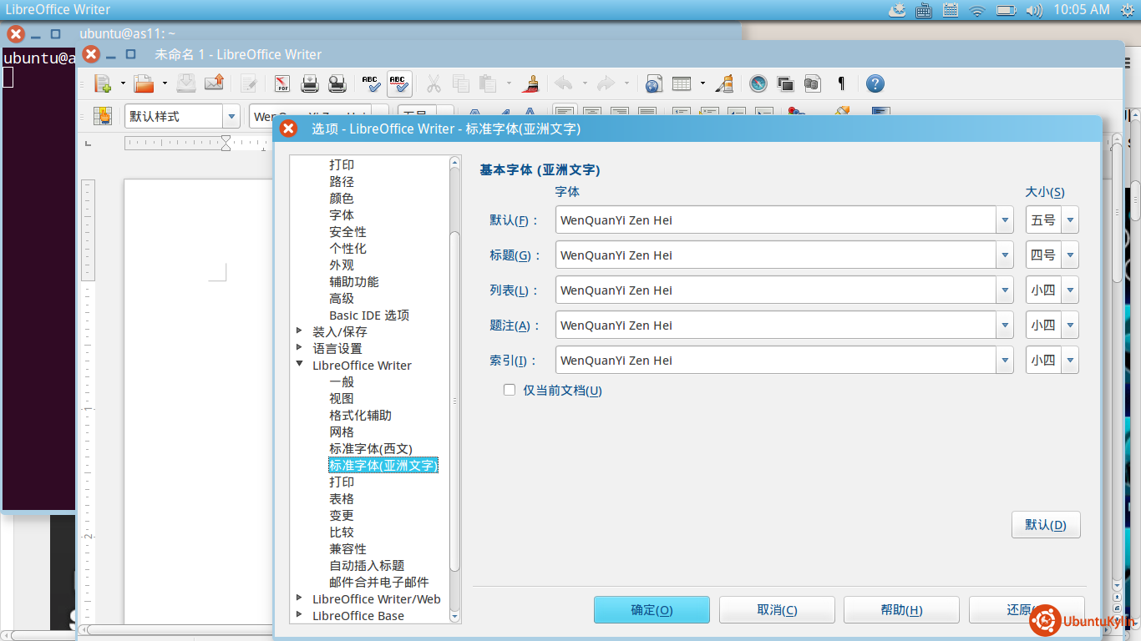Open the 标题 size dropdown
Image resolution: width=1141 pixels, height=641 pixels.
click(1070, 255)
